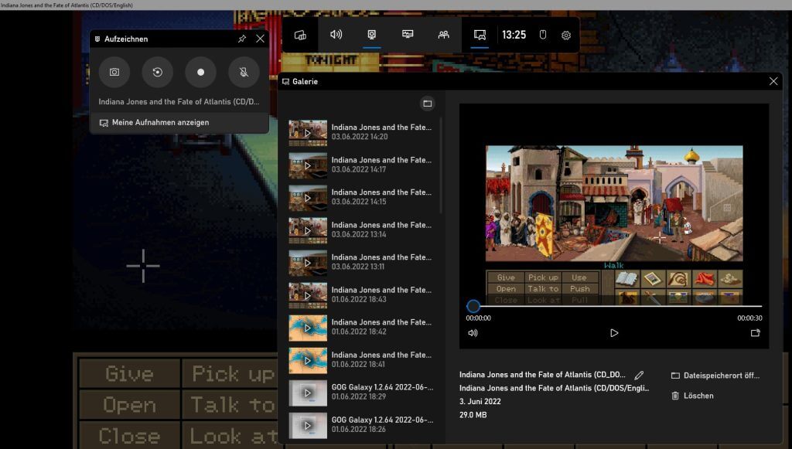792x449 pixels.
Task: Open the Performance widget in Game Bar
Action: 408,34
